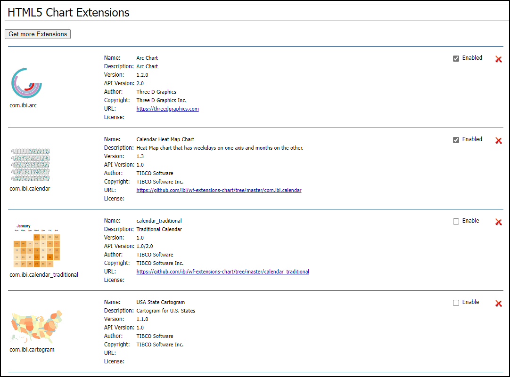This screenshot has height=377, width=510.
Task: Delete the USA State Cartogram extension
Action: click(499, 304)
